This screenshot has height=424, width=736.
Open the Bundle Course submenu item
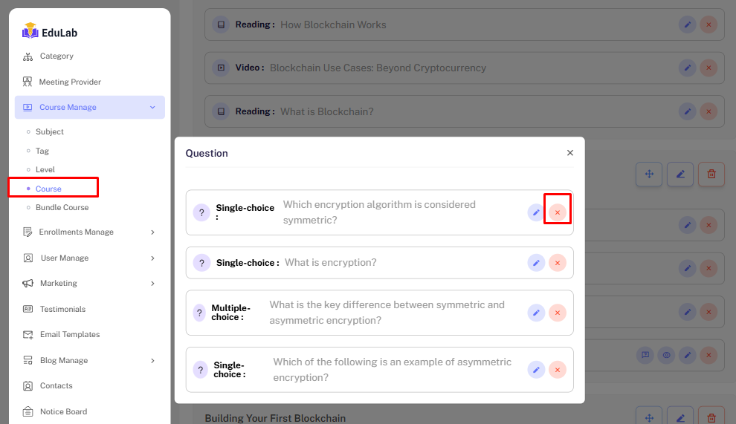(x=62, y=208)
